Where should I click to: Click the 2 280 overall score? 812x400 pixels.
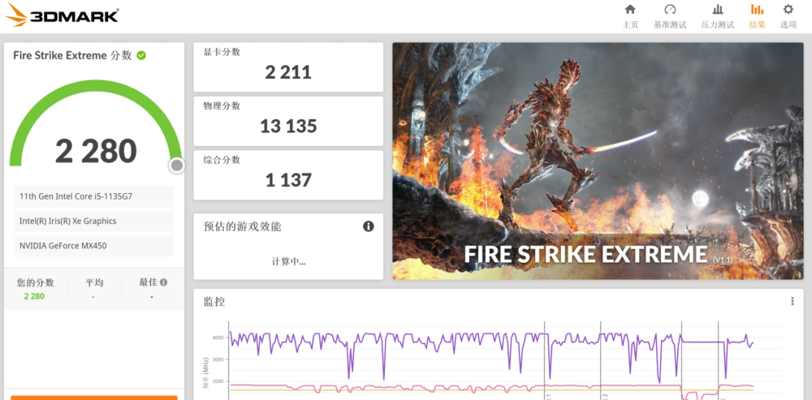click(96, 151)
